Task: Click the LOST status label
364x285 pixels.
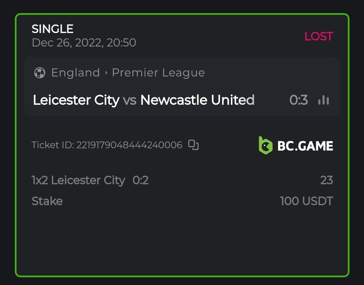Action: point(318,36)
